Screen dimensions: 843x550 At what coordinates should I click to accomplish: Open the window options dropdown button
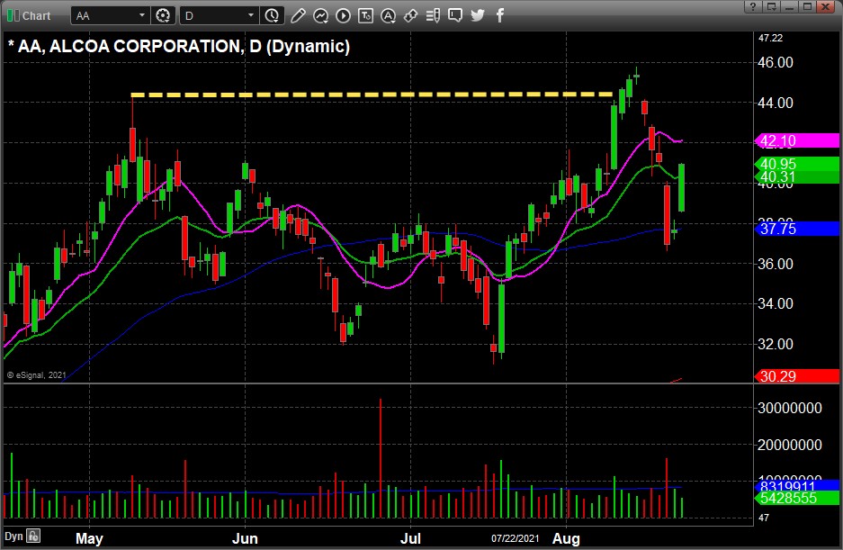772,6
